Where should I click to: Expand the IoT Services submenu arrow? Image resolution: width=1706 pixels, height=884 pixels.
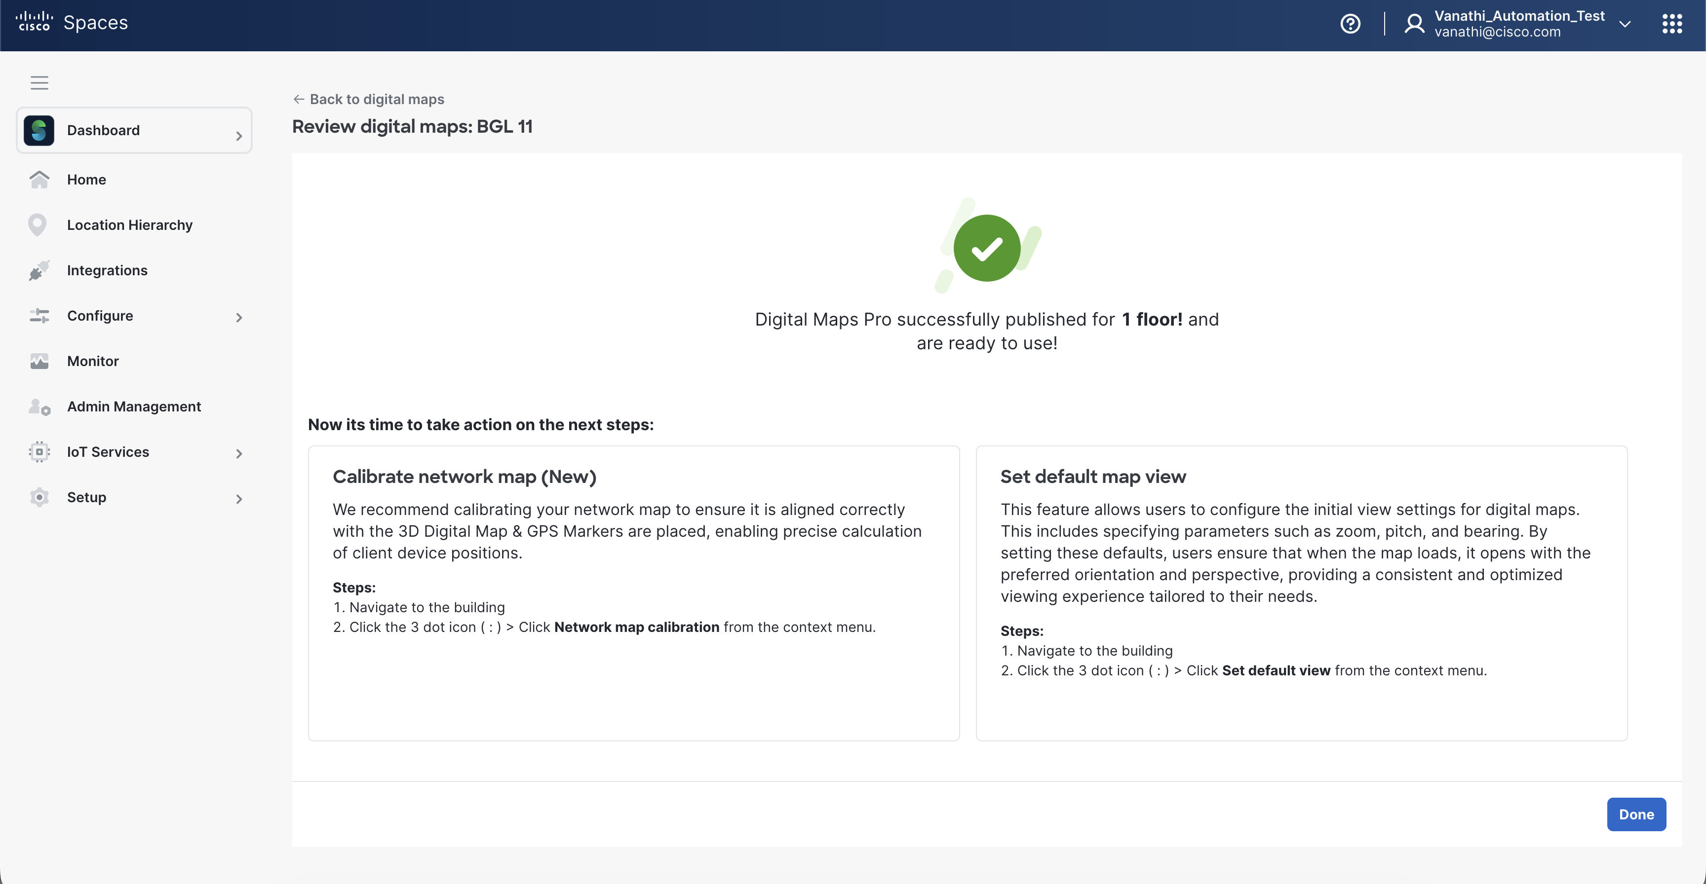point(239,453)
